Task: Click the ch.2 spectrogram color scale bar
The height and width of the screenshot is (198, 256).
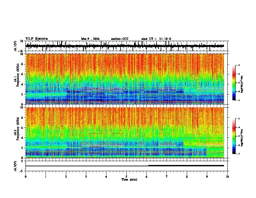Action: click(234, 136)
